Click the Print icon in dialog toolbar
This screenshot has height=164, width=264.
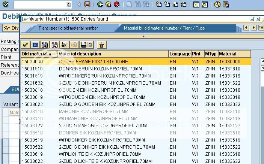[83, 45]
